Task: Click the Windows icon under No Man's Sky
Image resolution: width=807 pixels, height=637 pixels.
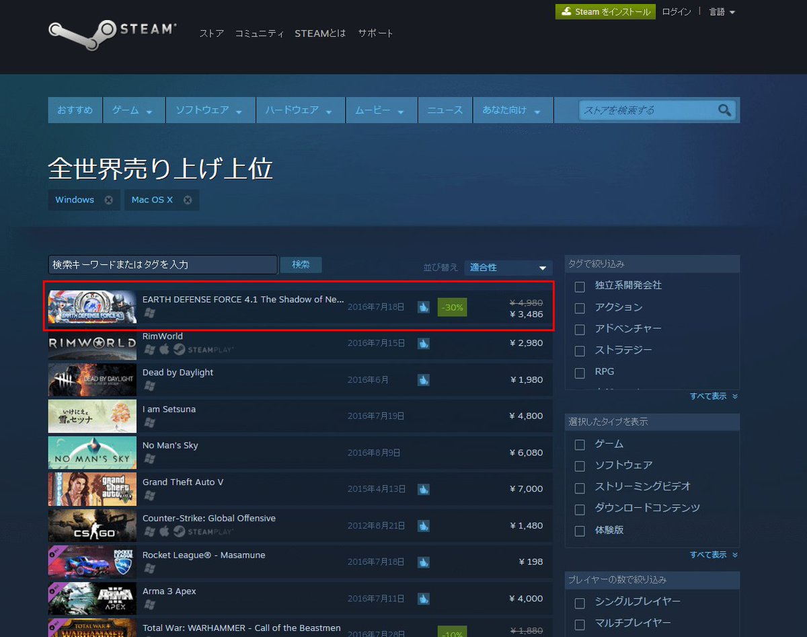Action: pyautogui.click(x=149, y=459)
